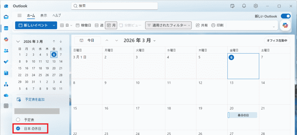Toggle the 新しい Outlook switch
Viewport: 297px width, 135px height.
click(285, 16)
